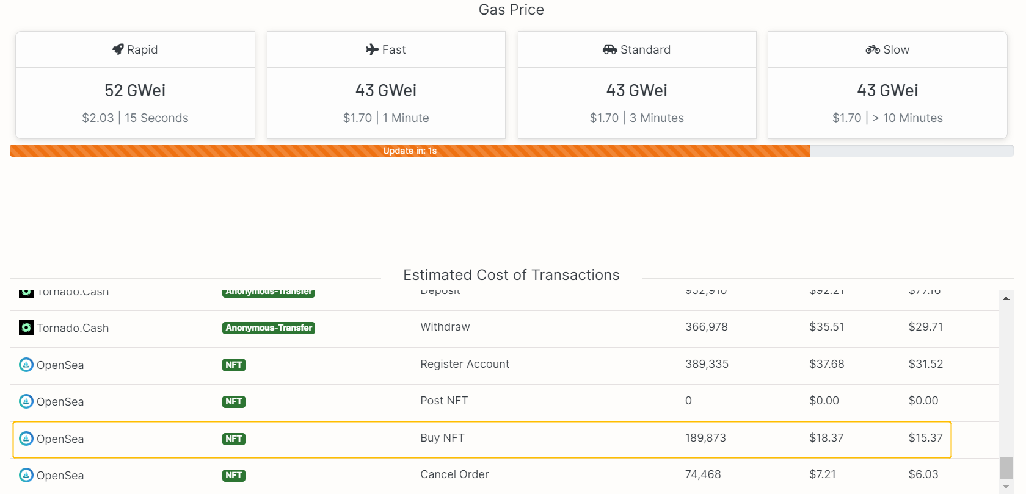Screen dimensions: 1026x494
Task: Click the NFT tag in Buy NFT row
Action: tap(234, 439)
